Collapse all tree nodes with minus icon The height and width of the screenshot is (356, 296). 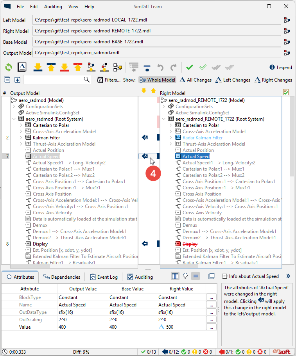(7, 80)
